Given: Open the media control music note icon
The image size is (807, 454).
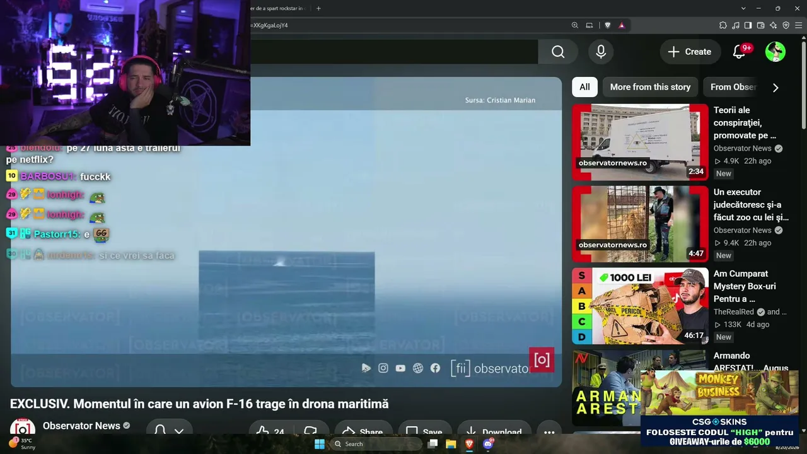Looking at the screenshot, I should click(x=736, y=25).
